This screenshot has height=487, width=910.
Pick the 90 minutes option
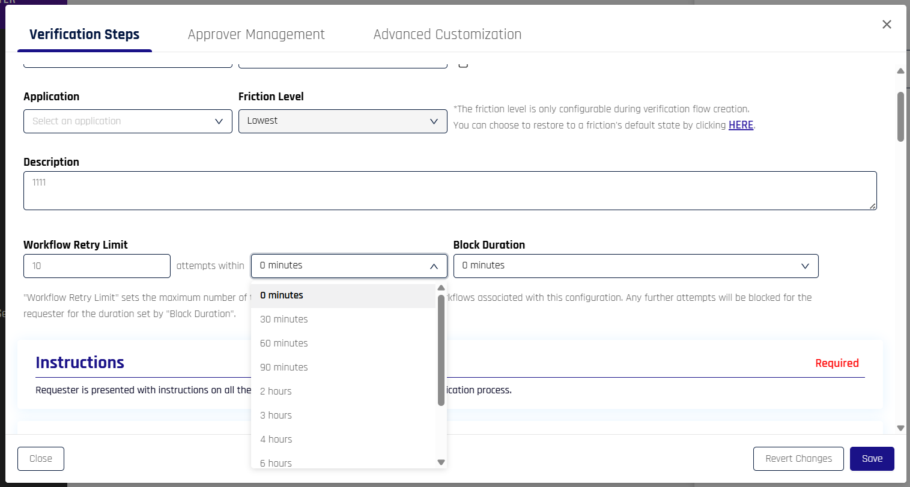click(x=284, y=368)
